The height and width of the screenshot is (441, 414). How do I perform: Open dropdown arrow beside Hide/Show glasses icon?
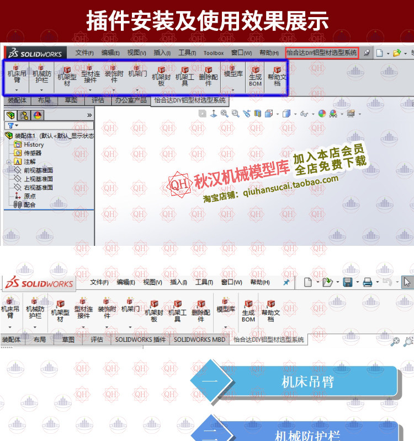pos(313,114)
